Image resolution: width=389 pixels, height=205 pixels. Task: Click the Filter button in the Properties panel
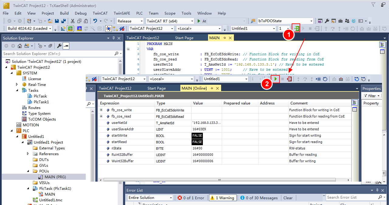point(372,96)
